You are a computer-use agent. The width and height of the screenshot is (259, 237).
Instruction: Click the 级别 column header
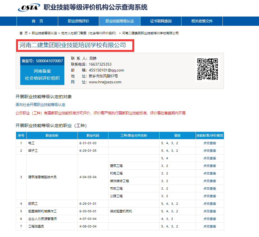point(178,135)
